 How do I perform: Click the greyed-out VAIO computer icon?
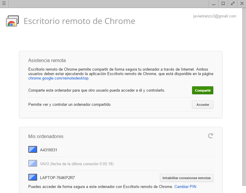coord(33,163)
